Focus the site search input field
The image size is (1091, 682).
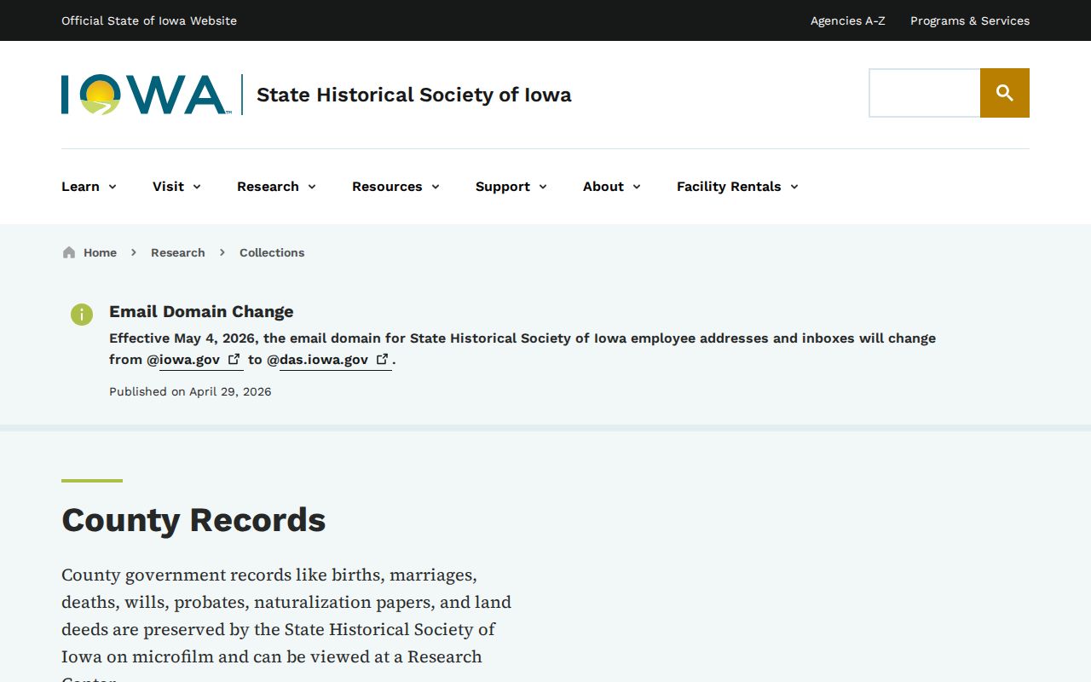925,93
